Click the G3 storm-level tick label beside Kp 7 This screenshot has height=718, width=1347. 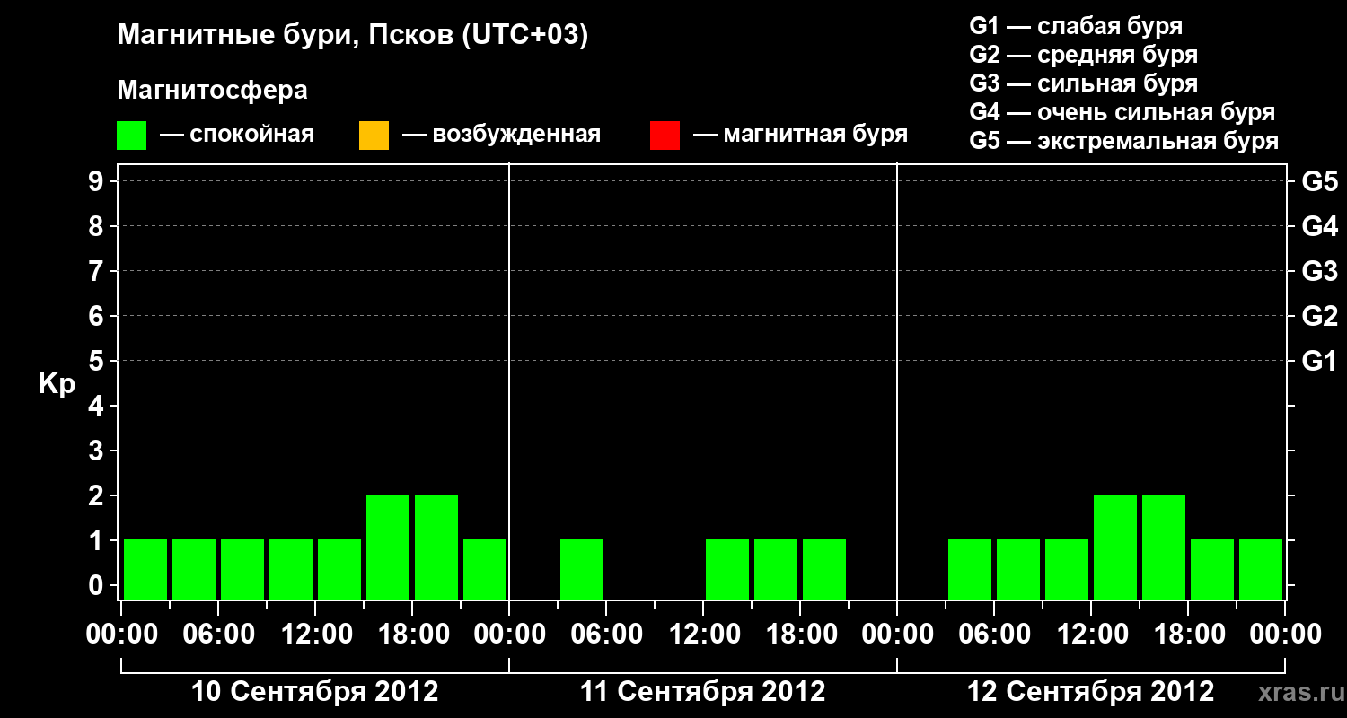coord(1319,271)
